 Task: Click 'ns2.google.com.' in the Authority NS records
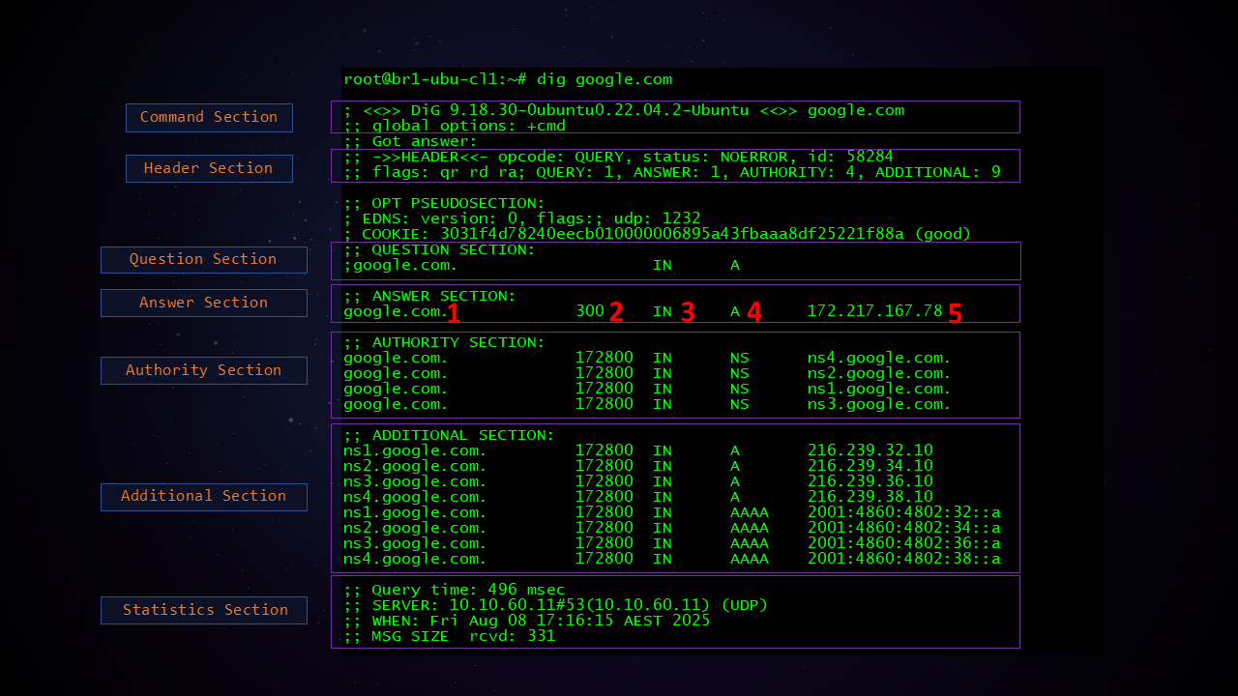[x=880, y=373]
